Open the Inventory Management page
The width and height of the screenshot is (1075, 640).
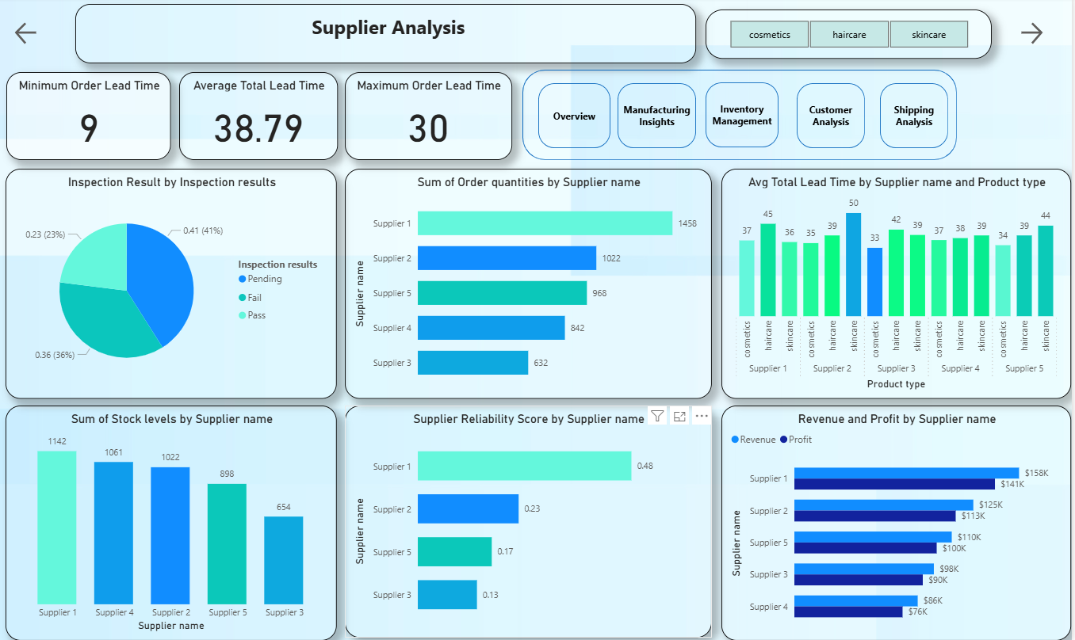(x=742, y=116)
